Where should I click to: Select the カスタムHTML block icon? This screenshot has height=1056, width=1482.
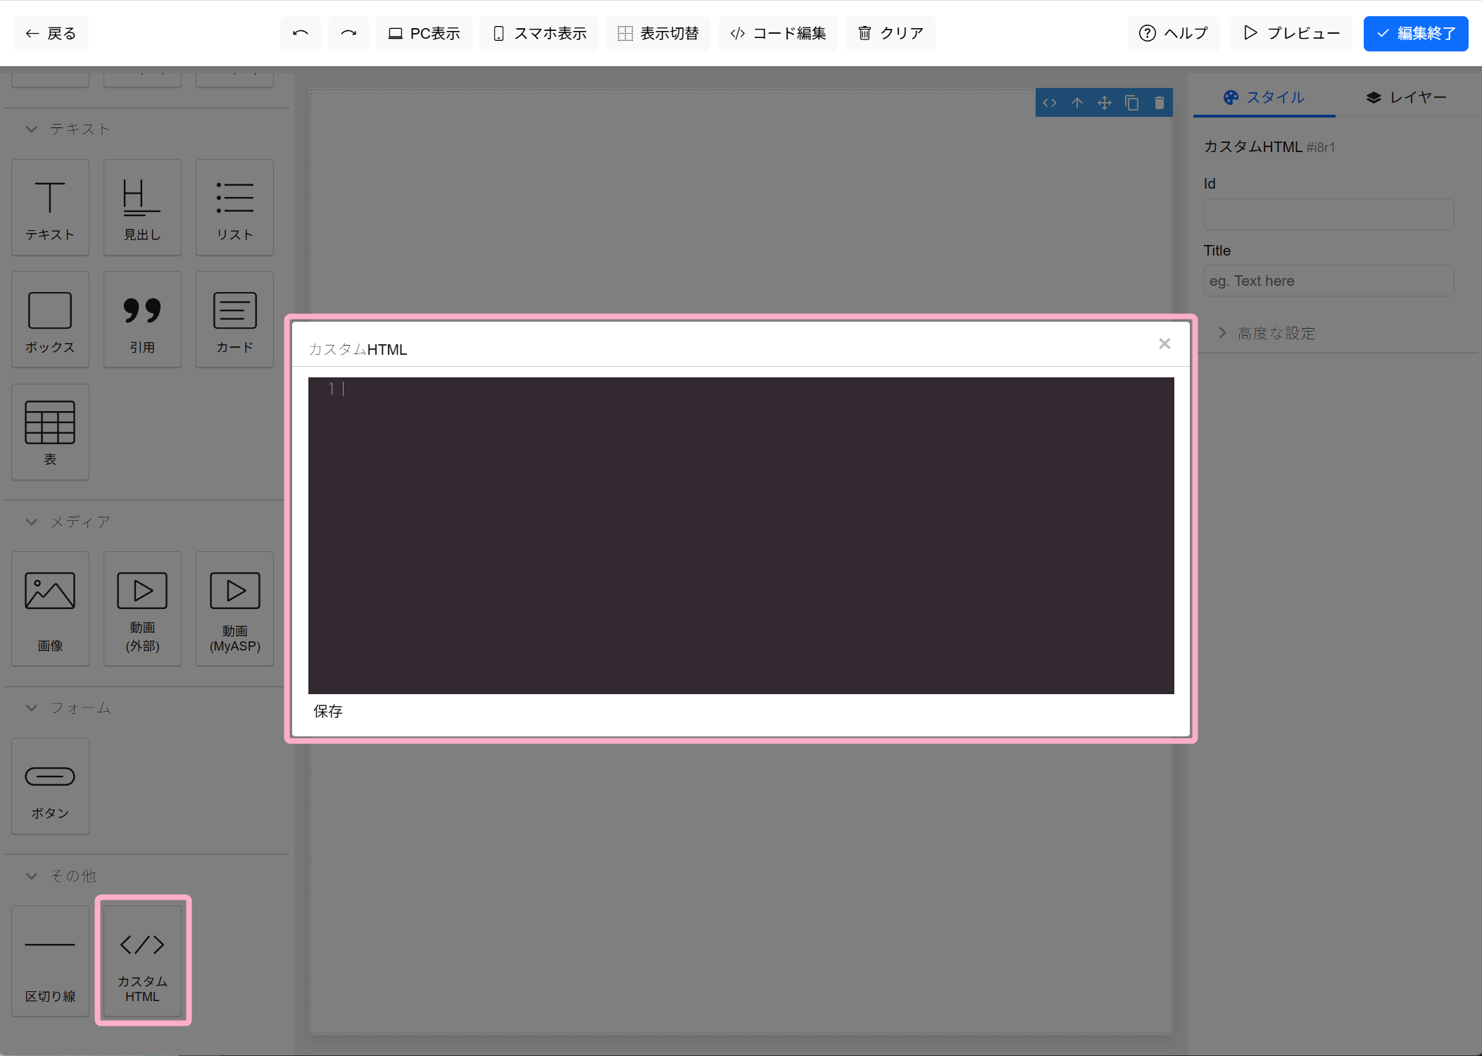[x=142, y=960]
